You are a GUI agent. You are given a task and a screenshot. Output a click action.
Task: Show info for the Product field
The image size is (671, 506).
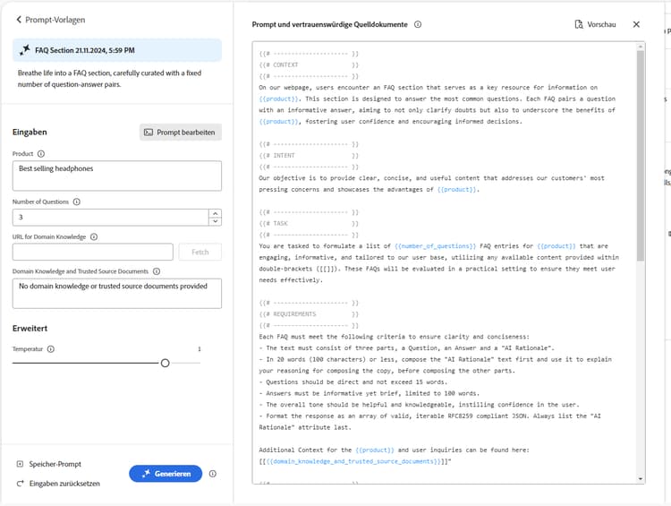(41, 154)
